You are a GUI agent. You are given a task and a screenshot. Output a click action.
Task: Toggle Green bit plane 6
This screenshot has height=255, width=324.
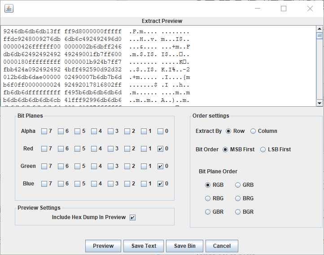pyautogui.click(x=61, y=167)
